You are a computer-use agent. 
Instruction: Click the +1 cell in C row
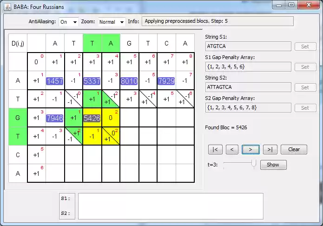[36, 155]
